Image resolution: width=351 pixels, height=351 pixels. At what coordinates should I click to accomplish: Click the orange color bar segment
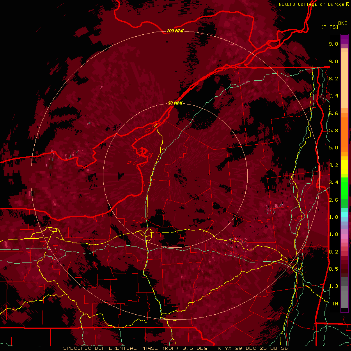tap(344, 134)
